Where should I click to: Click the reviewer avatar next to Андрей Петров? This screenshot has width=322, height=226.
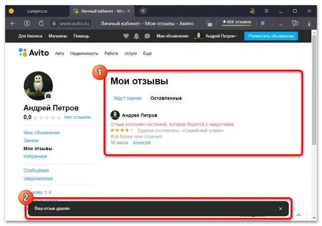tap(115, 115)
